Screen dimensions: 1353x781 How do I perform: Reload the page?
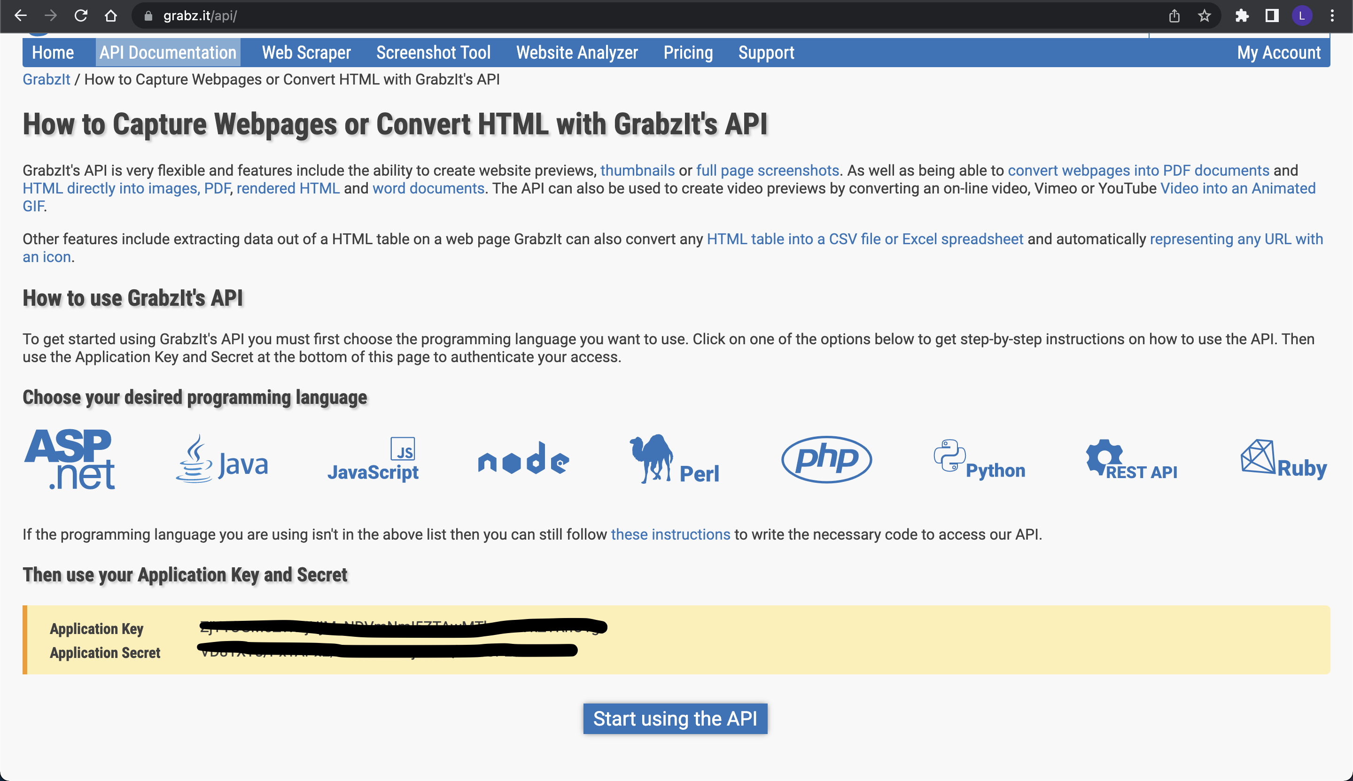pyautogui.click(x=80, y=15)
